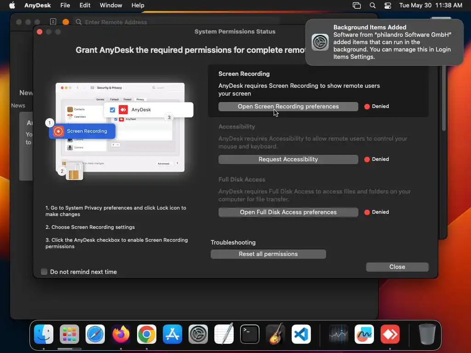Open the Edit menu
Viewport: 471px width, 353px height.
(85, 6)
